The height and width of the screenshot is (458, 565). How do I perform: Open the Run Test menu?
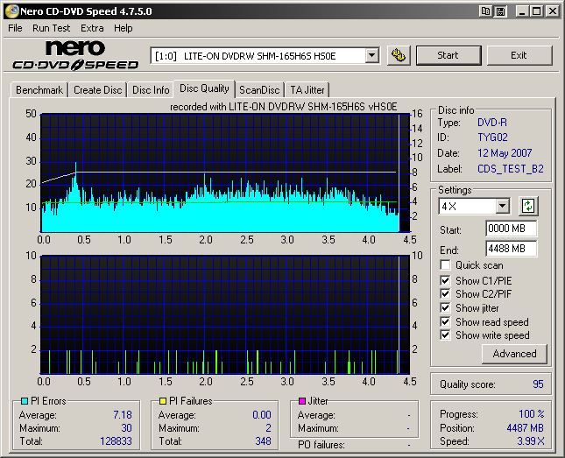(x=52, y=28)
